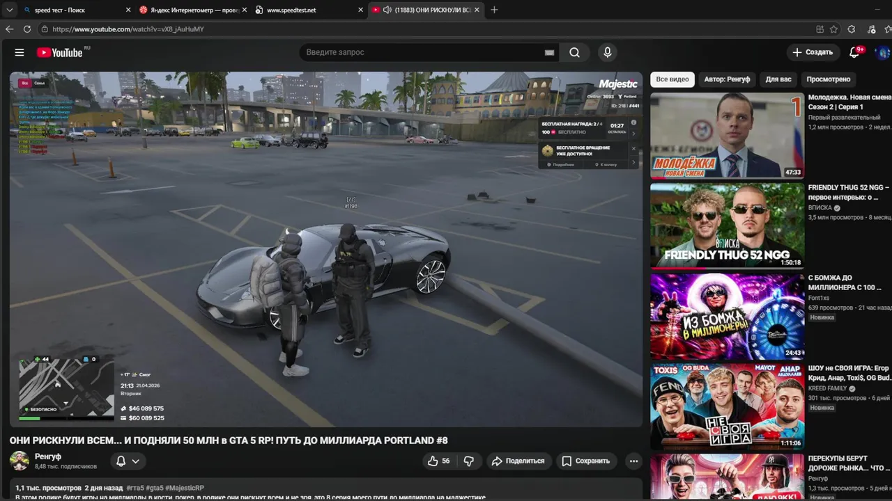892x501 pixels.
Task: Open KREED FAMILY channel name in sidebar
Action: pyautogui.click(x=828, y=388)
